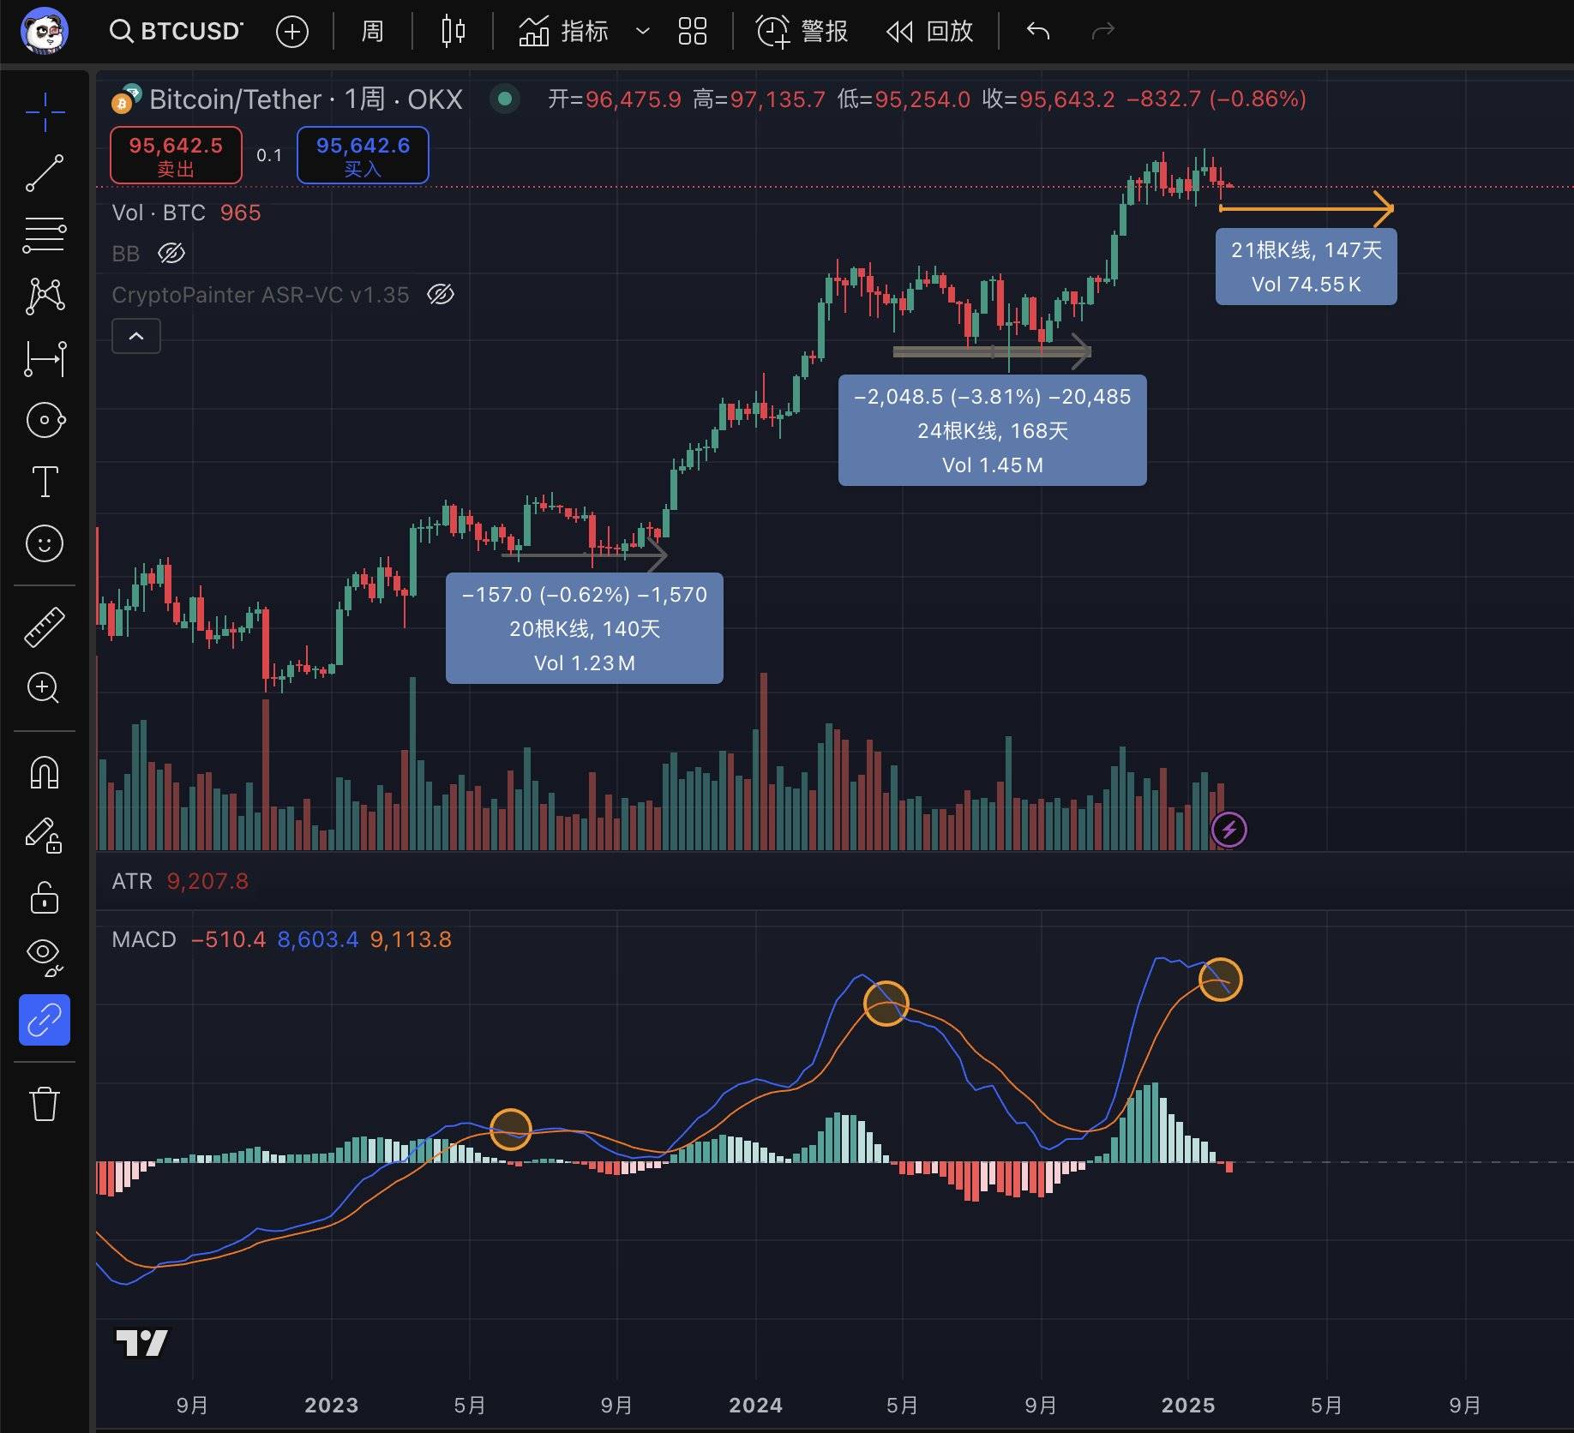1574x1433 pixels.
Task: Open the candle chart style selector
Action: click(452, 32)
